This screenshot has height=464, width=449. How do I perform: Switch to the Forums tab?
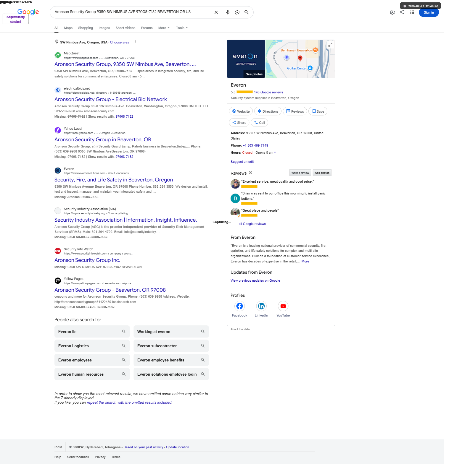(x=147, y=28)
